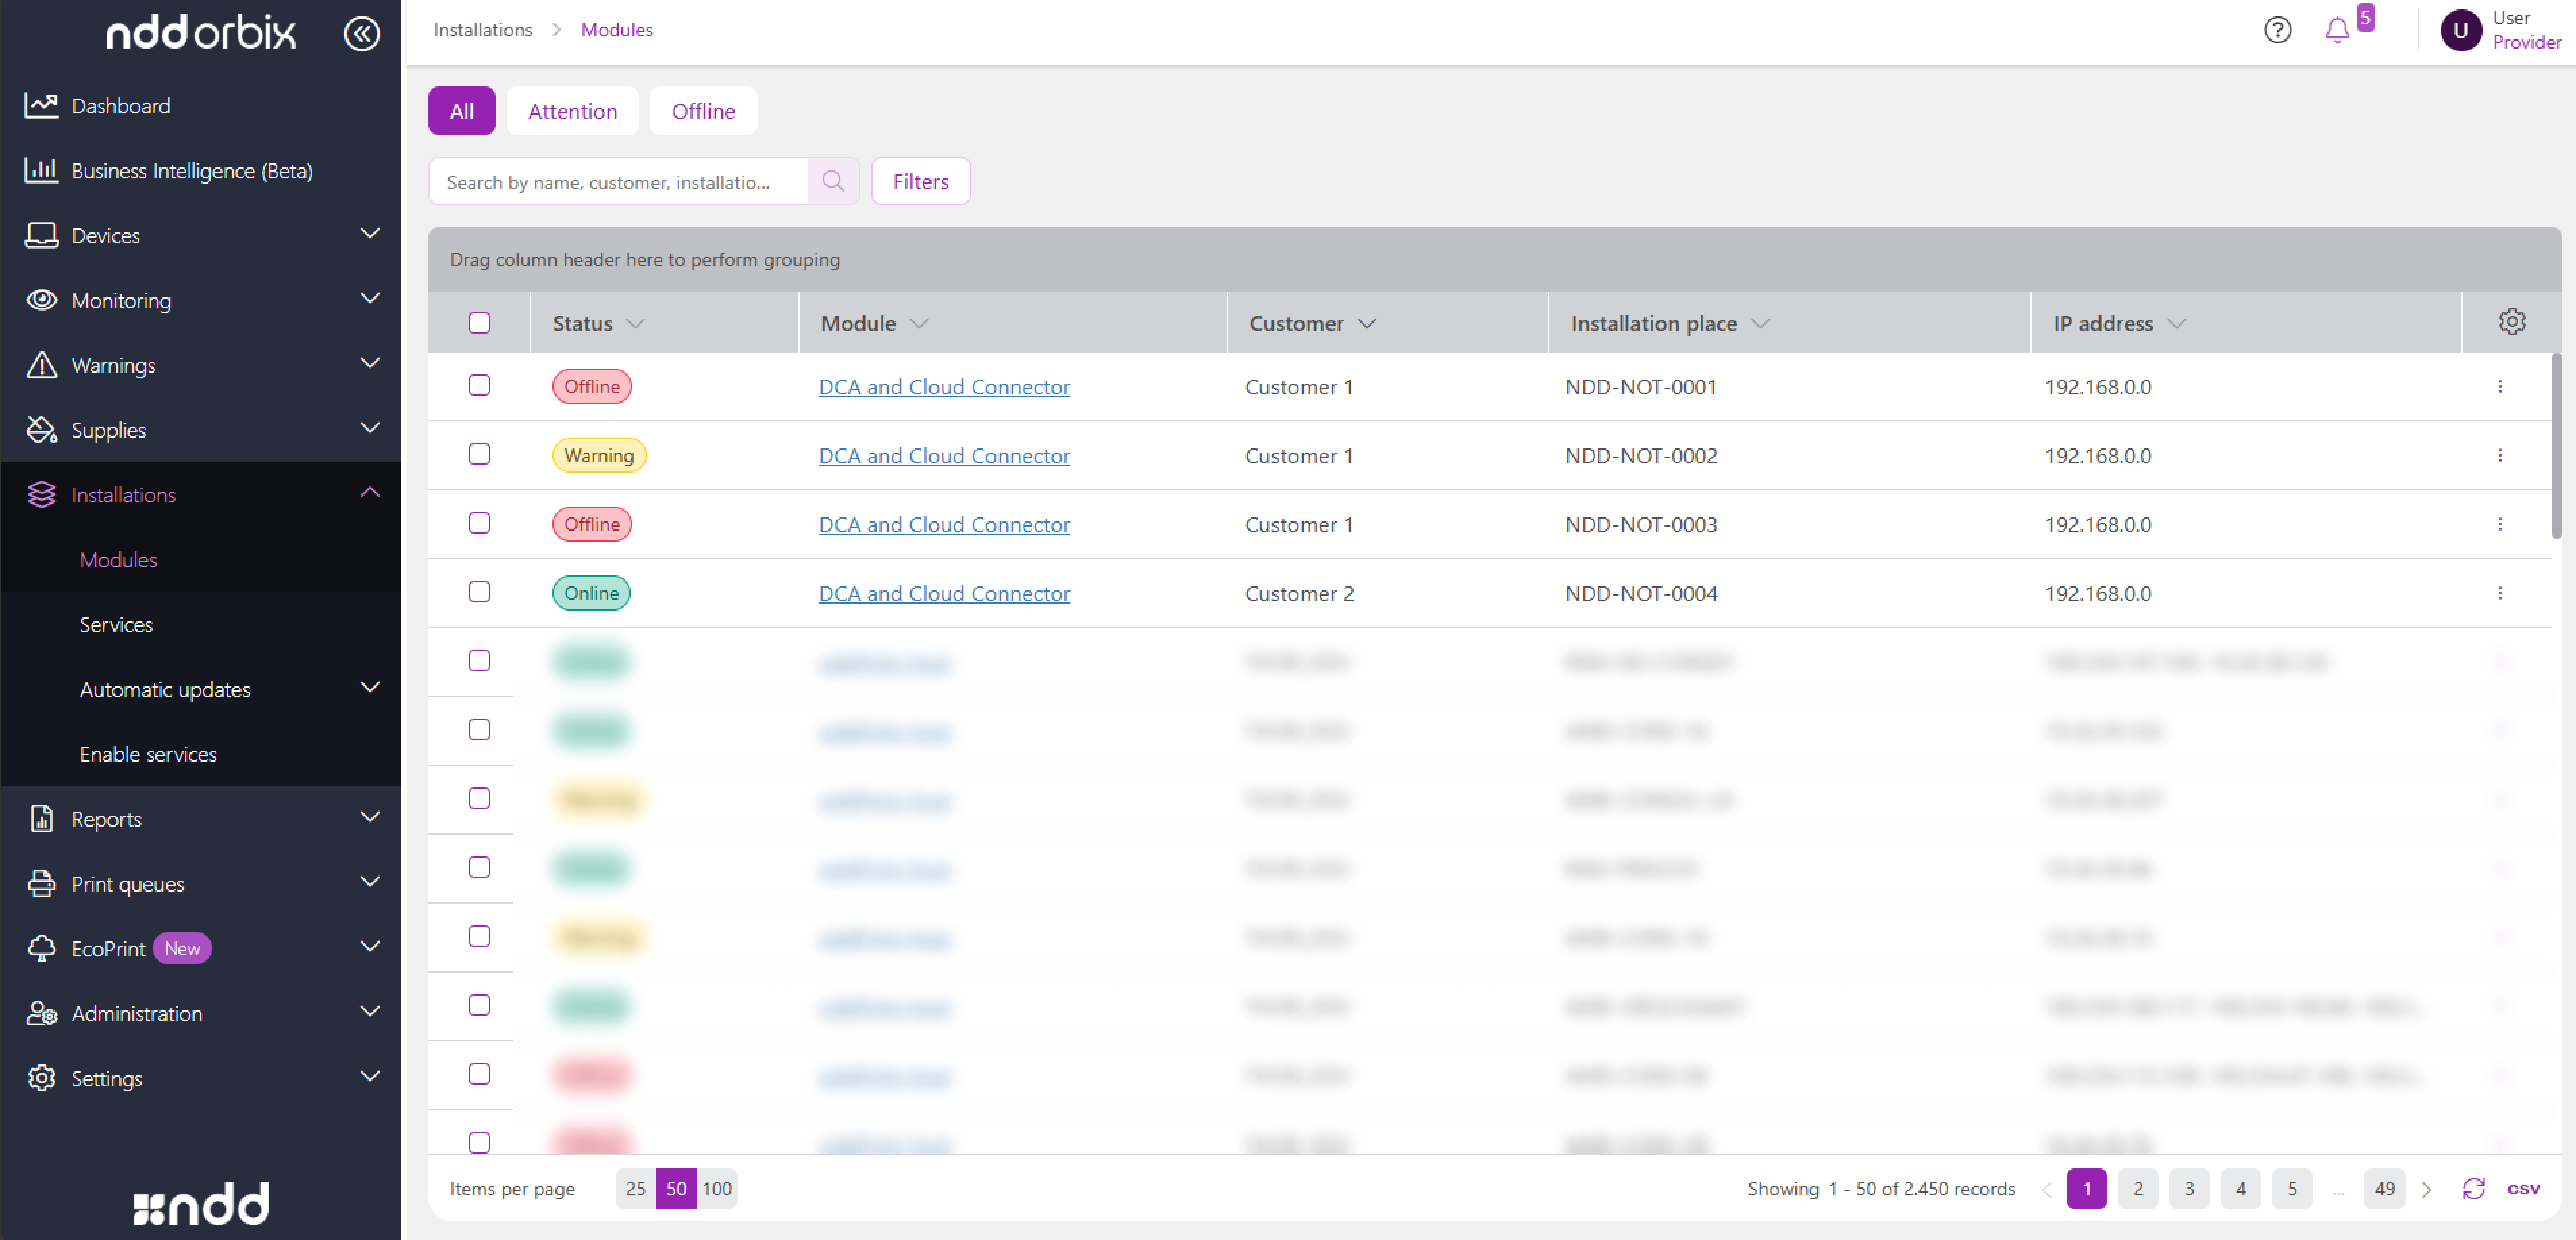Open the Filters button

920,181
